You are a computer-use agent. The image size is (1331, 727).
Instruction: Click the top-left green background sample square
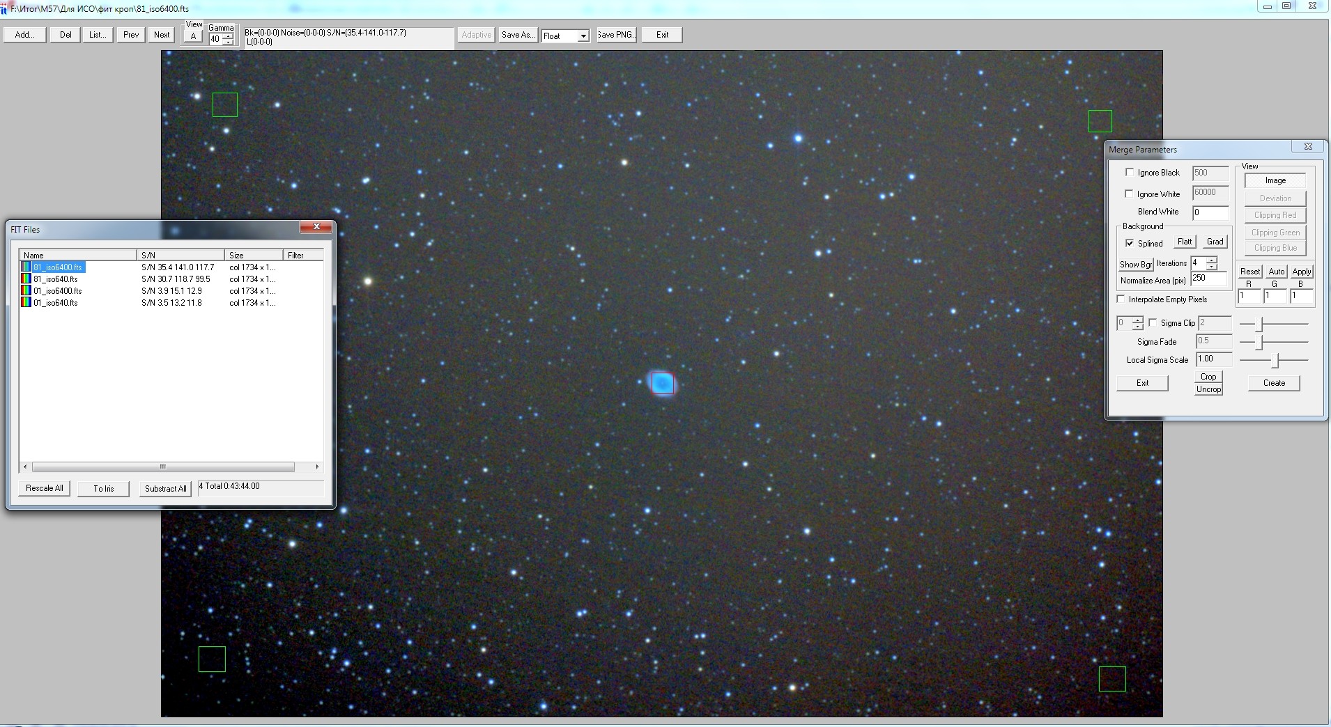224,105
